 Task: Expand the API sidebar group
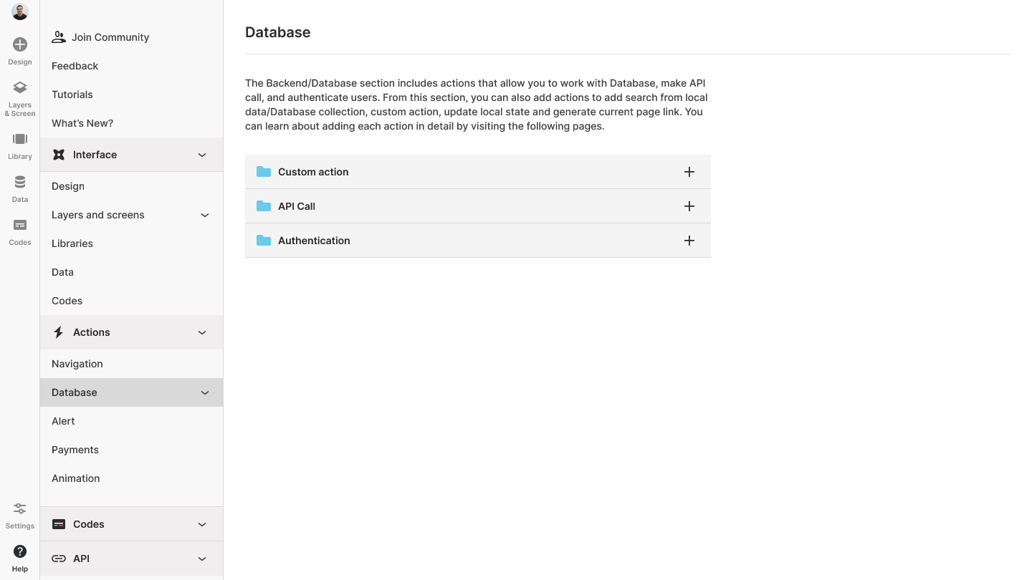(202, 559)
